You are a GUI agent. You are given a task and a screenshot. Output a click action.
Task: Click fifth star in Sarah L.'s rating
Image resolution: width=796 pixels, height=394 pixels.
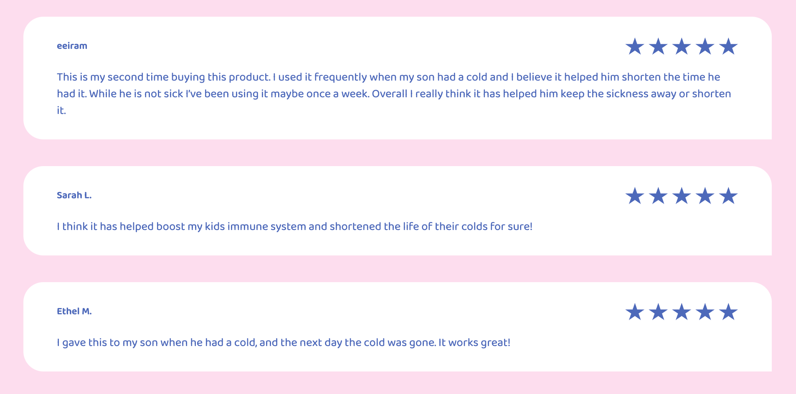click(728, 196)
